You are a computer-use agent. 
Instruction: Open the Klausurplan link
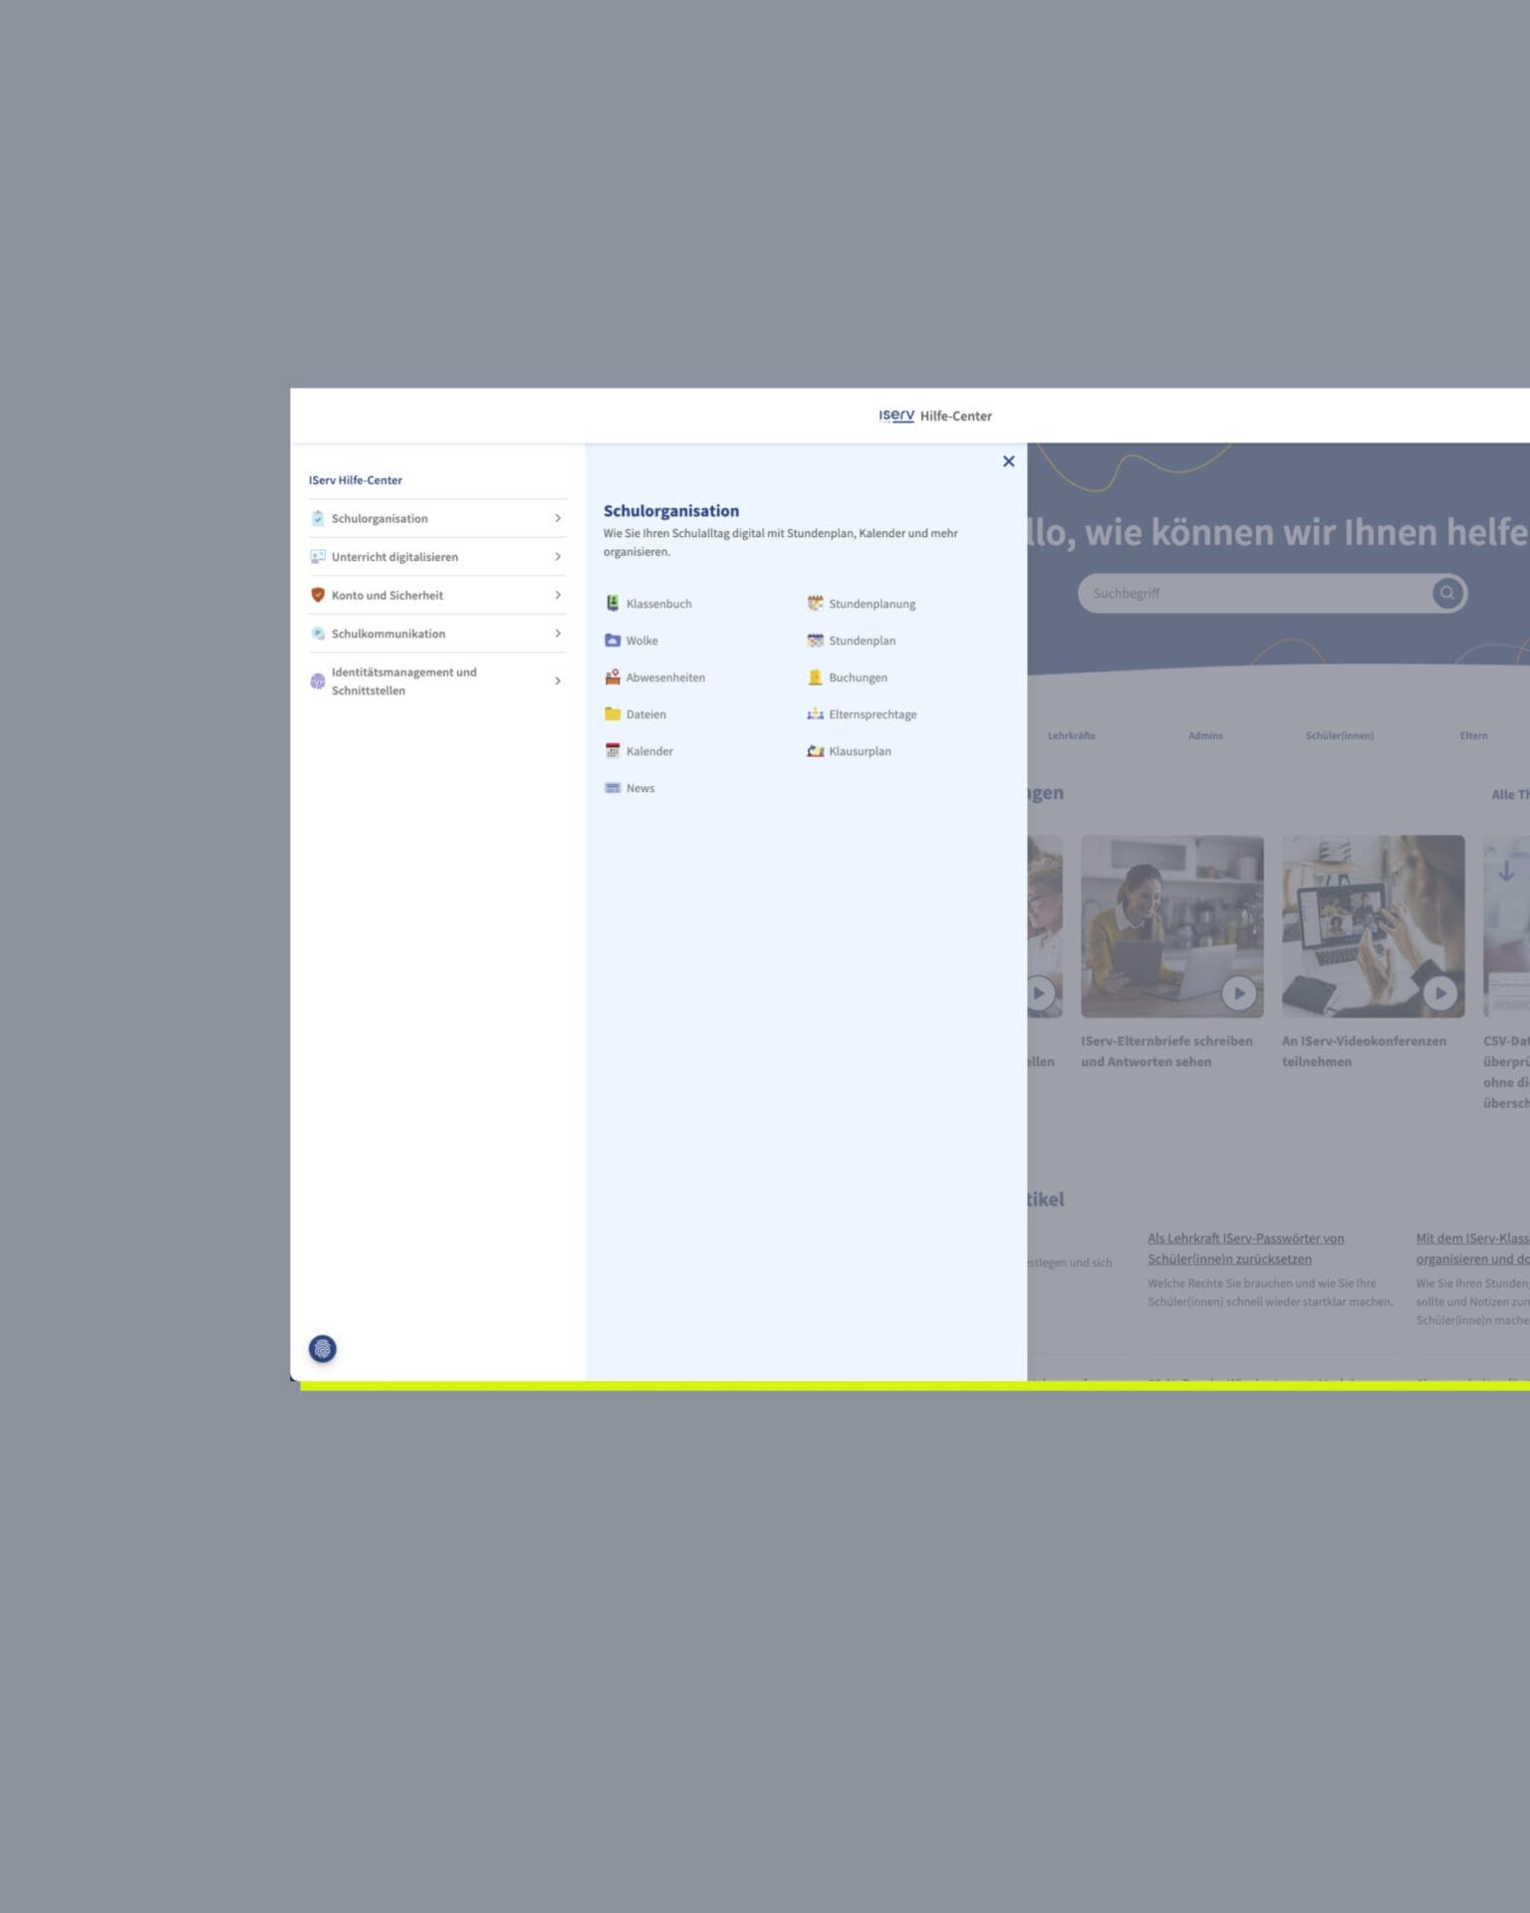859,751
